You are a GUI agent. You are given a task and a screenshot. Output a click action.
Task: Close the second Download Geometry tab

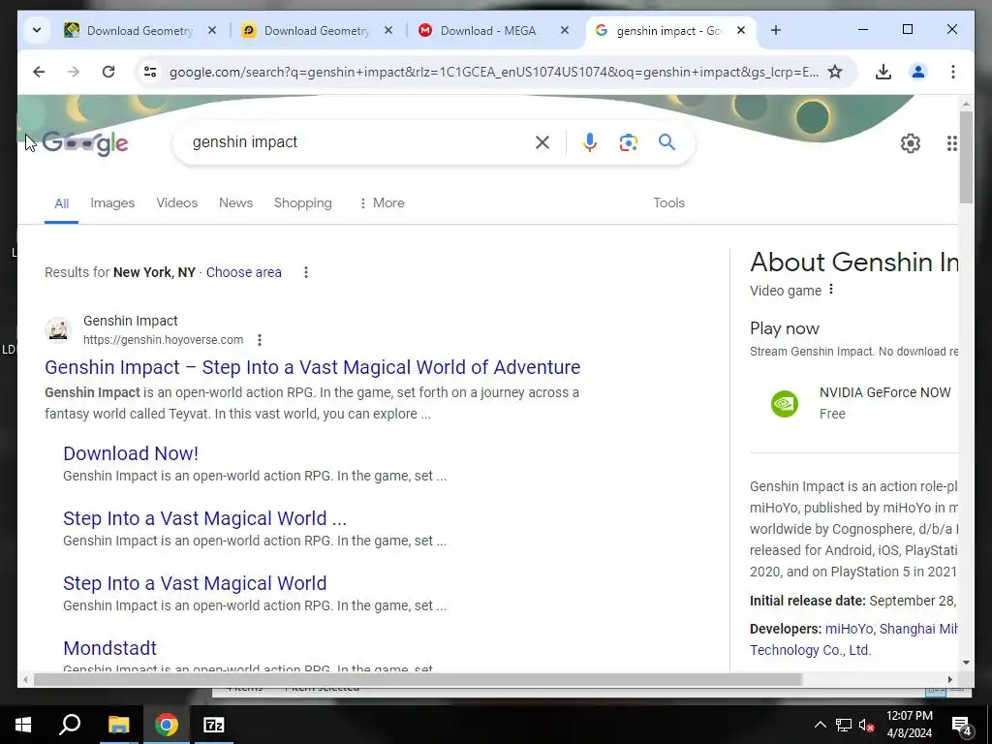pos(388,30)
